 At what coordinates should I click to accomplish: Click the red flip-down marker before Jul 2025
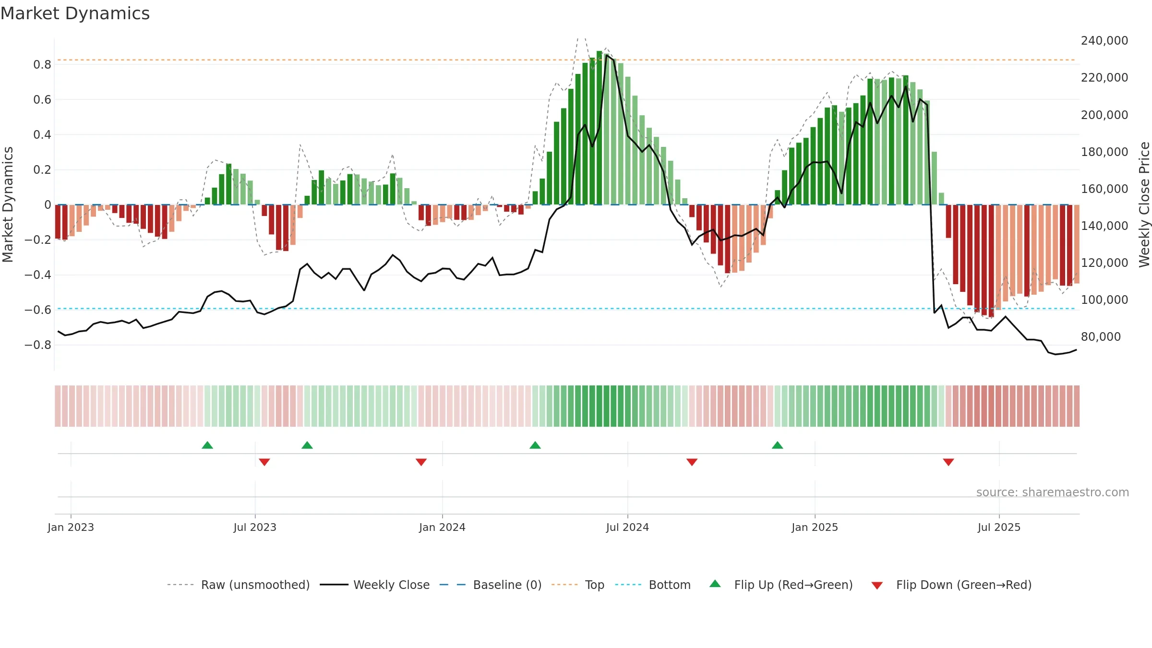coord(948,462)
